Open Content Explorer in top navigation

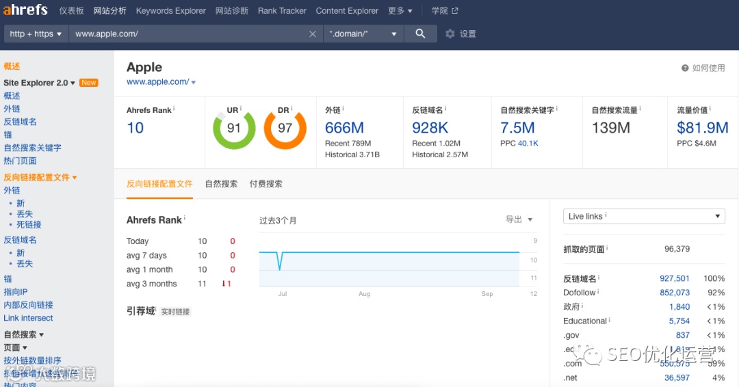coord(347,10)
